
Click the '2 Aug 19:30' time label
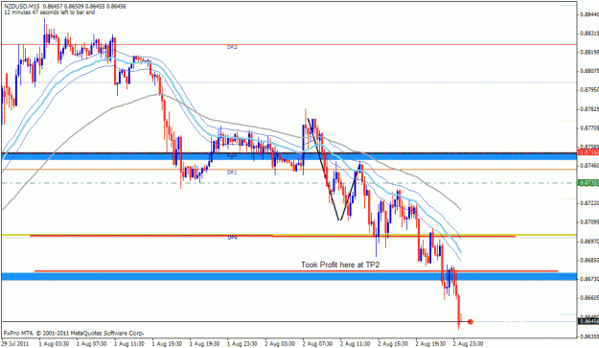(430, 344)
